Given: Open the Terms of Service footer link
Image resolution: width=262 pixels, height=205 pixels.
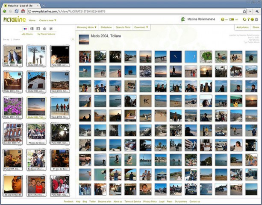Looking at the screenshot, I should (132, 201).
